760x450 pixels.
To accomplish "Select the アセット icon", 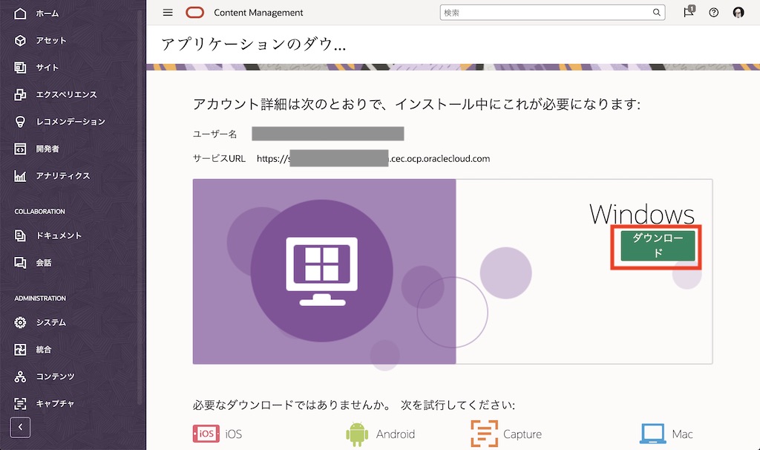I will pos(22,40).
